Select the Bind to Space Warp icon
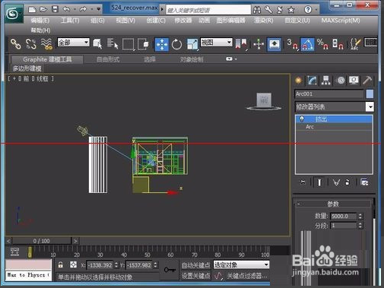Image resolution: width=384 pixels, height=288 pixels. (46, 44)
